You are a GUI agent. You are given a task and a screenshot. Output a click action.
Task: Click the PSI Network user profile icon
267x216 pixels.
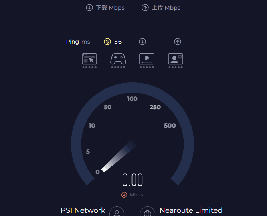(117, 212)
